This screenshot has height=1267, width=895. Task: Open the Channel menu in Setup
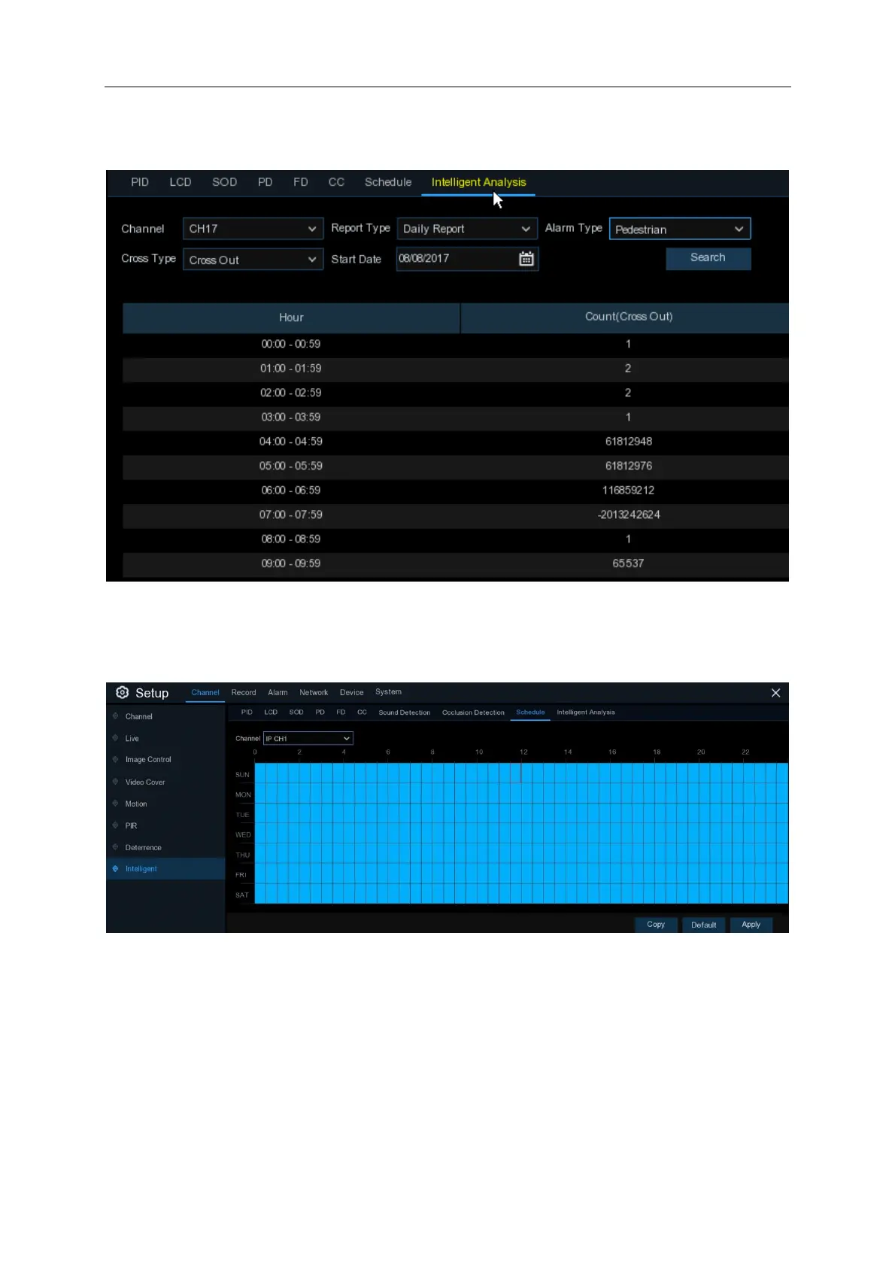point(205,692)
